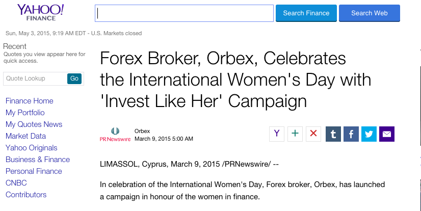
Task: Click the PR Newswire logo
Action: point(115,135)
